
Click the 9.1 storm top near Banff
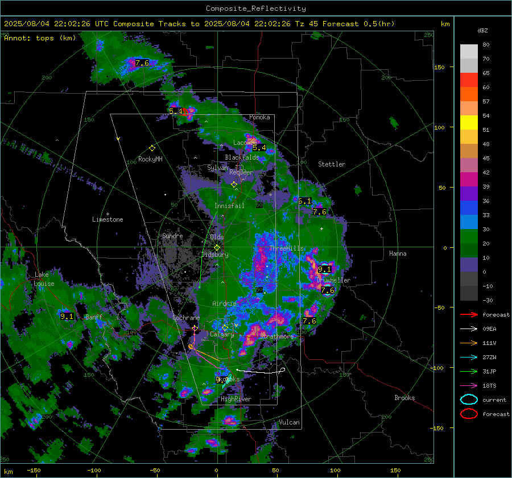67,317
